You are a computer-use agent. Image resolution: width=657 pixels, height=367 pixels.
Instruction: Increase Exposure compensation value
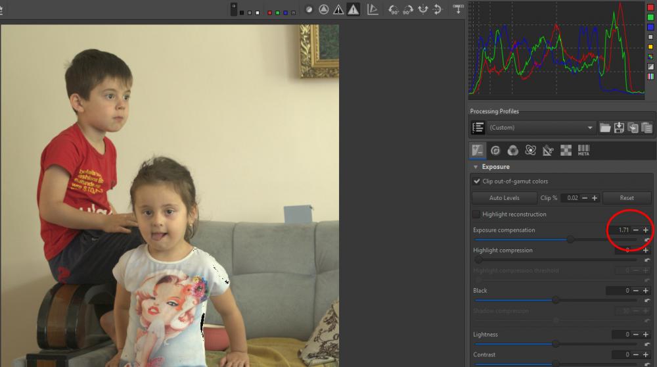pos(646,230)
